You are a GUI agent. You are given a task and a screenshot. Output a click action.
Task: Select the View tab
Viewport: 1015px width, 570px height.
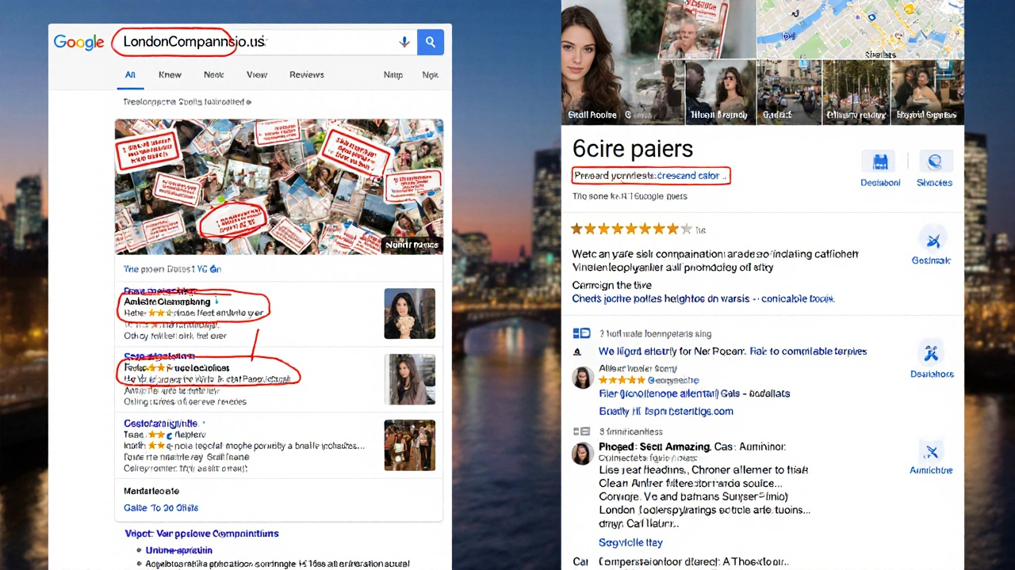pos(256,74)
